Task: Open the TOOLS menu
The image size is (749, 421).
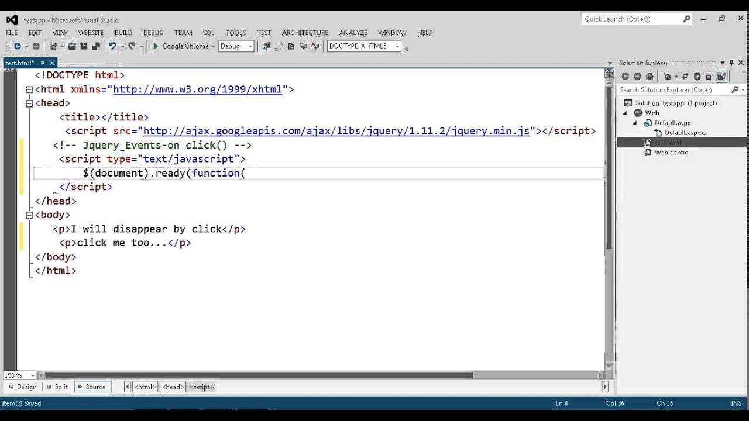Action: pos(236,33)
